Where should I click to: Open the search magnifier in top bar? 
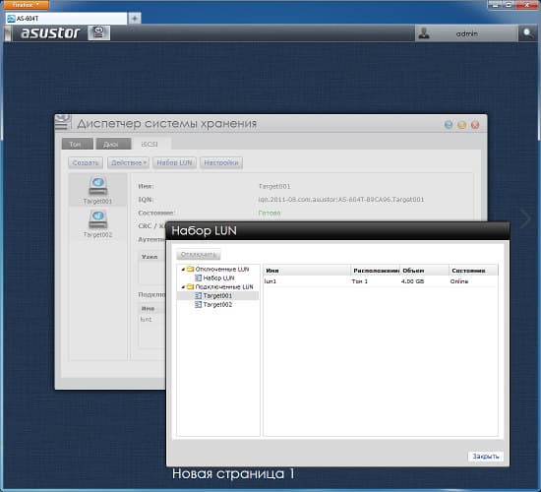tap(527, 33)
